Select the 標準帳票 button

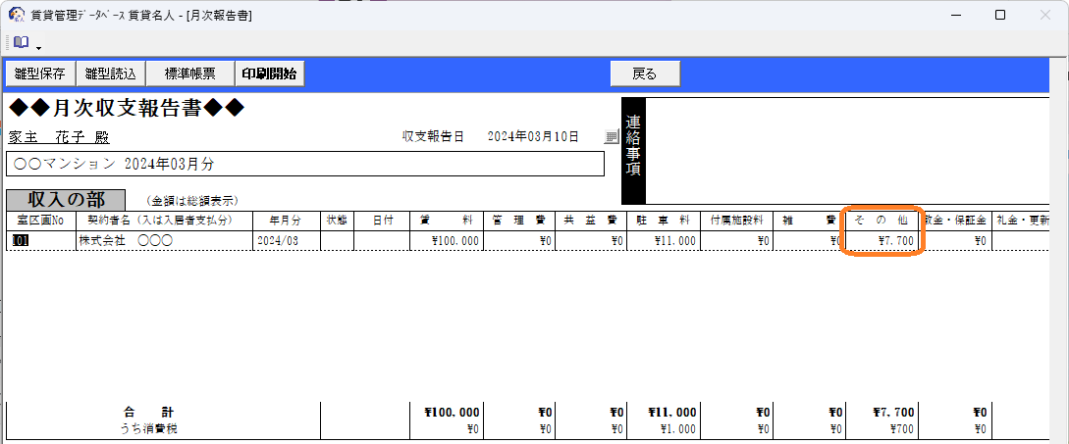(190, 74)
